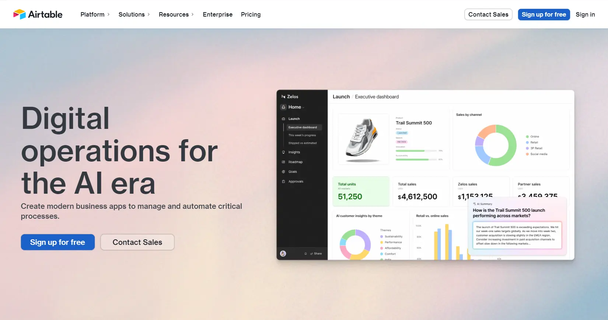Click the Sign in link
The image size is (608, 320).
click(585, 14)
